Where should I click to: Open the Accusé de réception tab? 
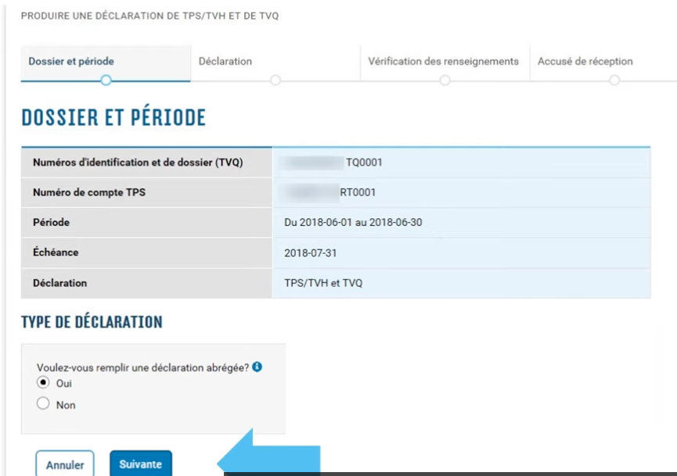coord(585,62)
